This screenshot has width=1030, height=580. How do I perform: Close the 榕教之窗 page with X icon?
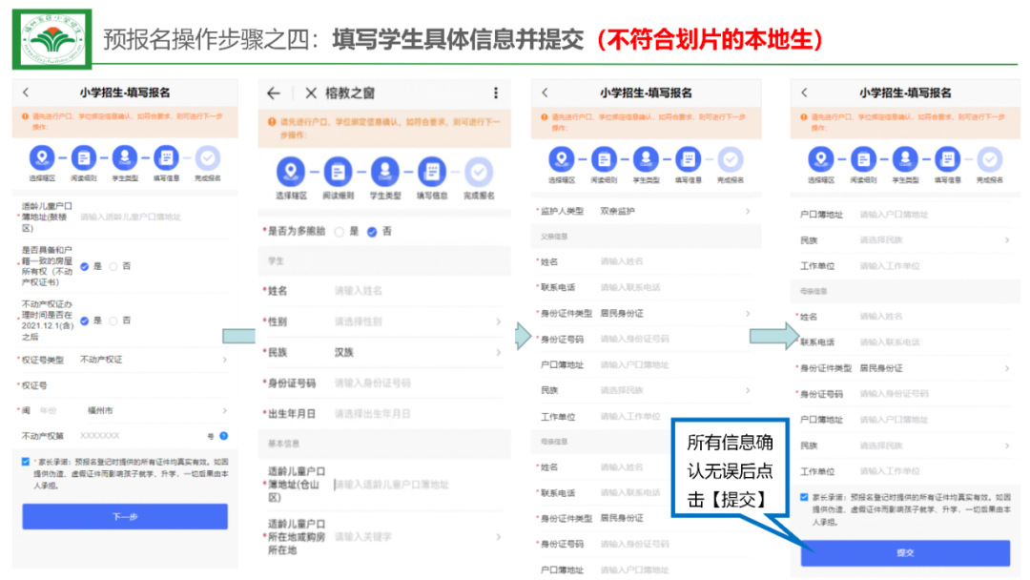pos(311,93)
